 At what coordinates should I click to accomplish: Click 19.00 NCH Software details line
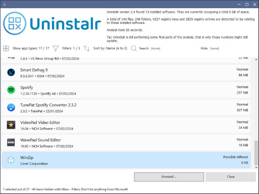point(47,146)
